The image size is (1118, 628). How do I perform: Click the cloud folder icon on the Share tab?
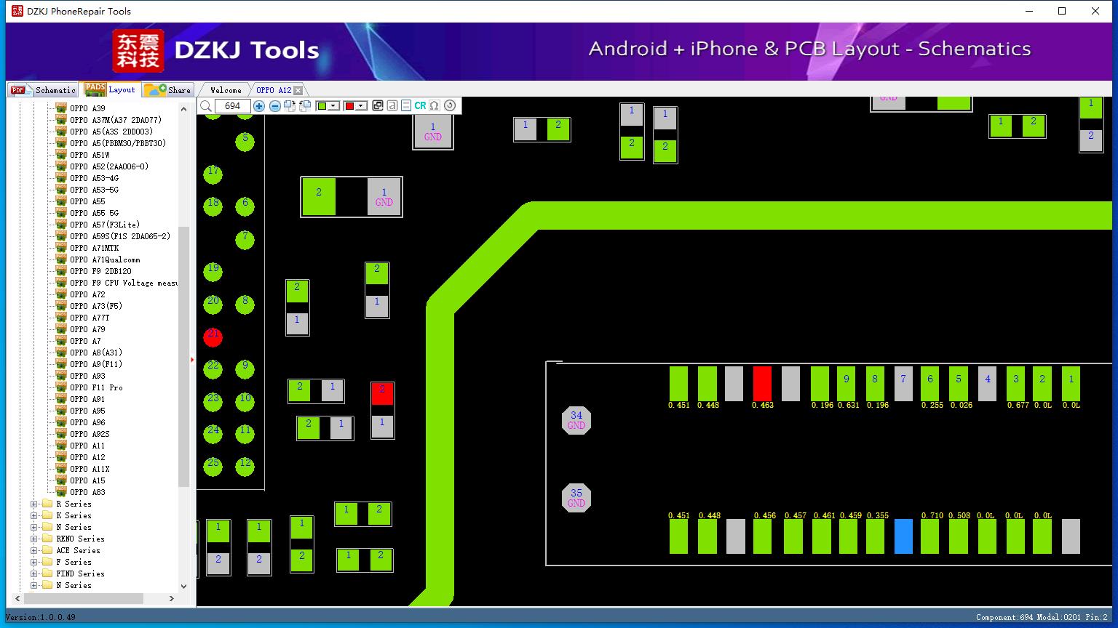click(x=155, y=89)
